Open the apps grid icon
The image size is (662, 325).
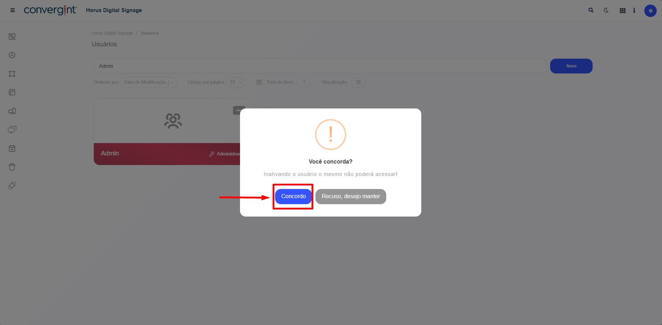pos(622,11)
